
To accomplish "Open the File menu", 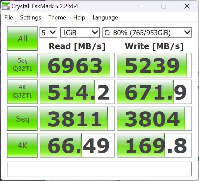I will 9,17.
